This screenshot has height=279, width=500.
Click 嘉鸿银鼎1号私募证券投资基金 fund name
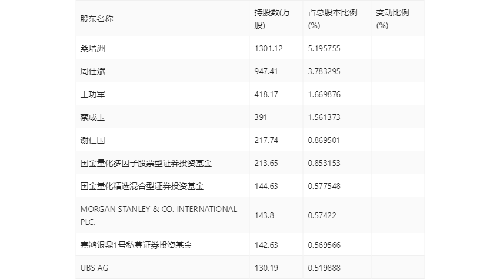136,245
